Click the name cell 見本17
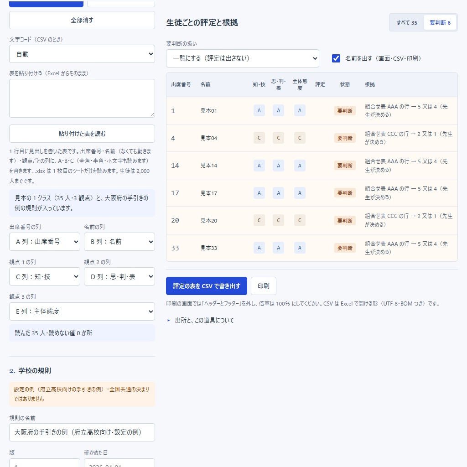Image resolution: width=467 pixels, height=467 pixels. pos(208,193)
